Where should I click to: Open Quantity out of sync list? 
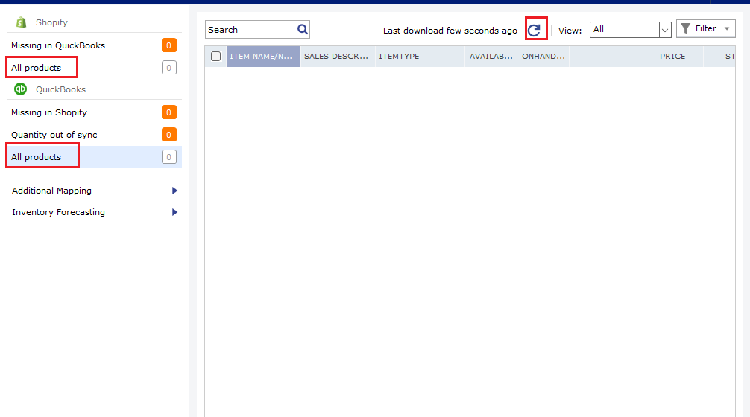click(94, 135)
